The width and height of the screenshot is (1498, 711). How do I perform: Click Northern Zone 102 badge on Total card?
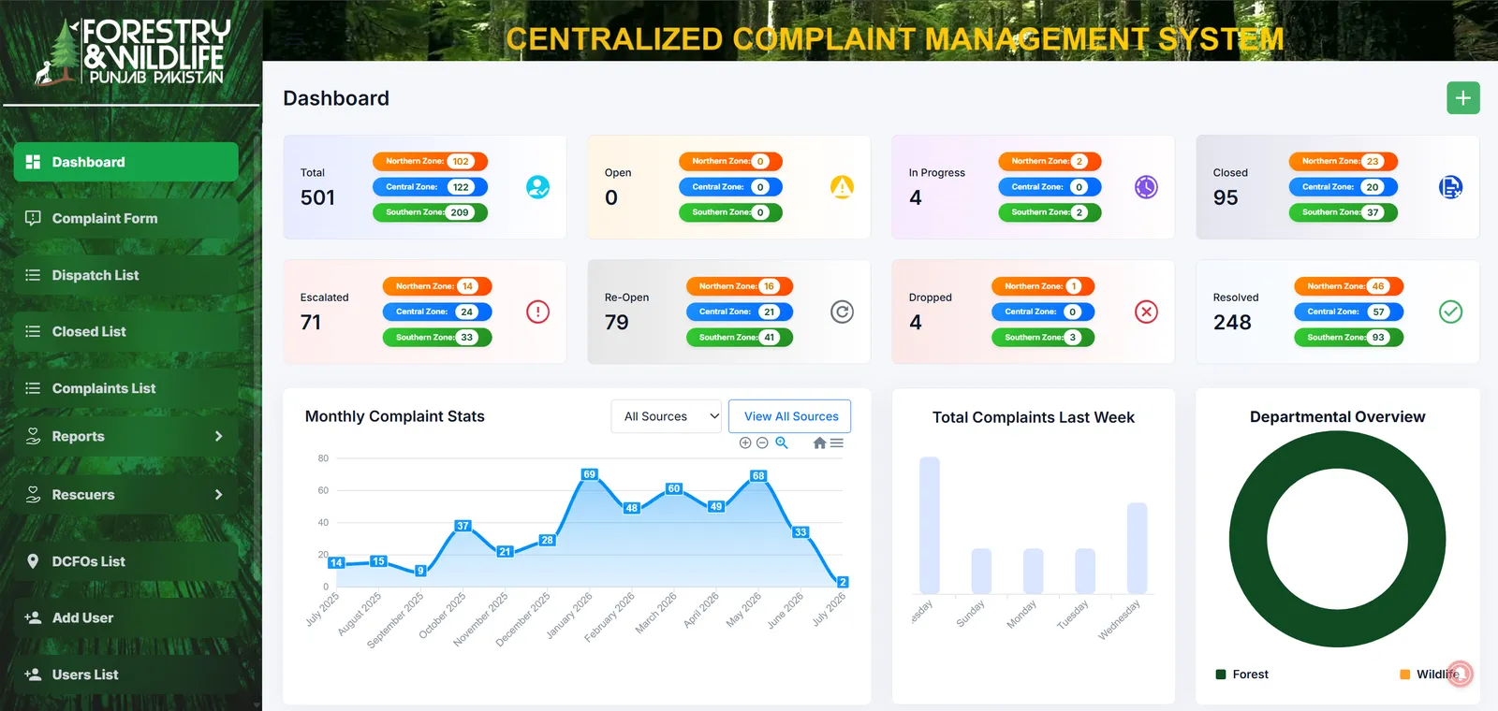click(x=430, y=161)
